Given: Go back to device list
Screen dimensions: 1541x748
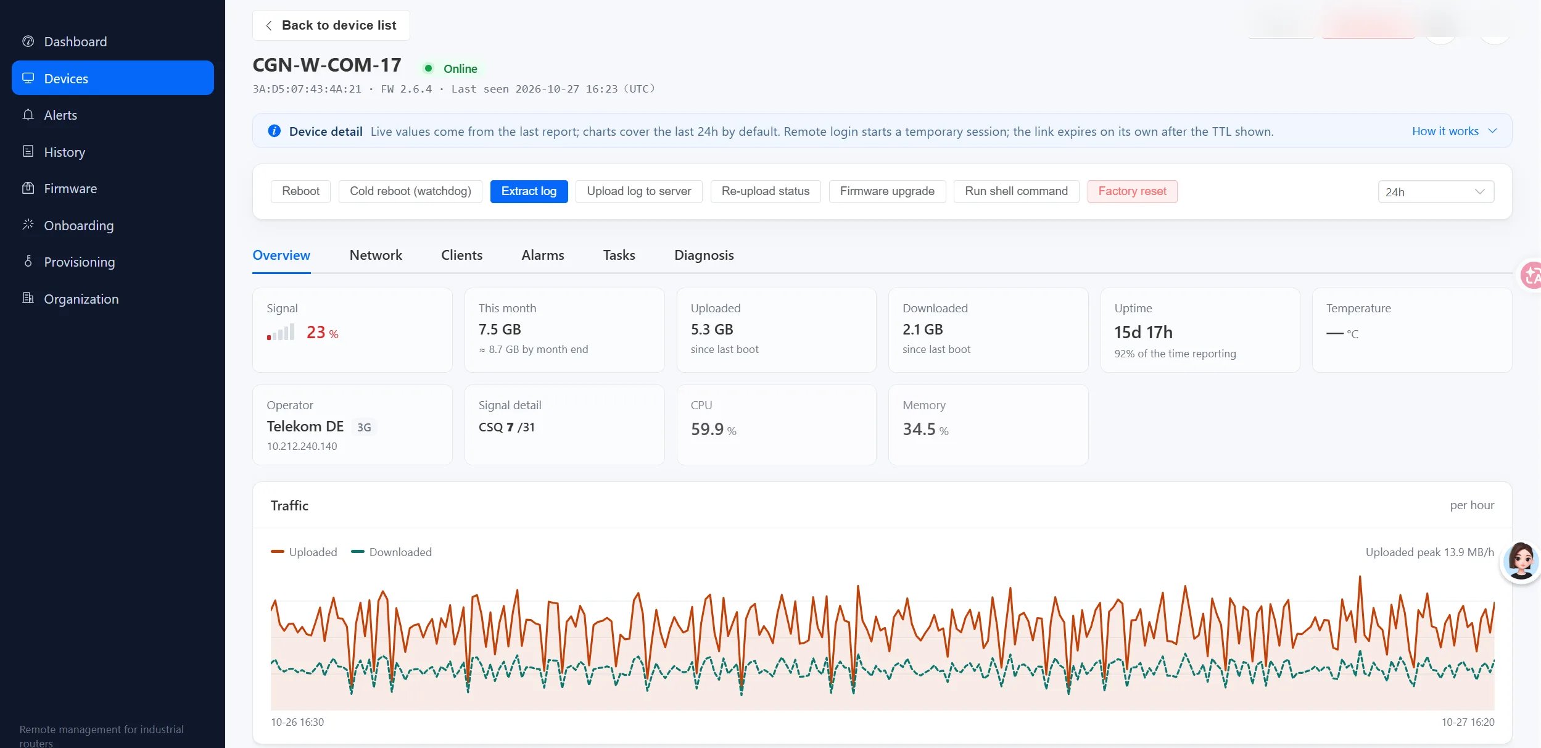Looking at the screenshot, I should [331, 25].
